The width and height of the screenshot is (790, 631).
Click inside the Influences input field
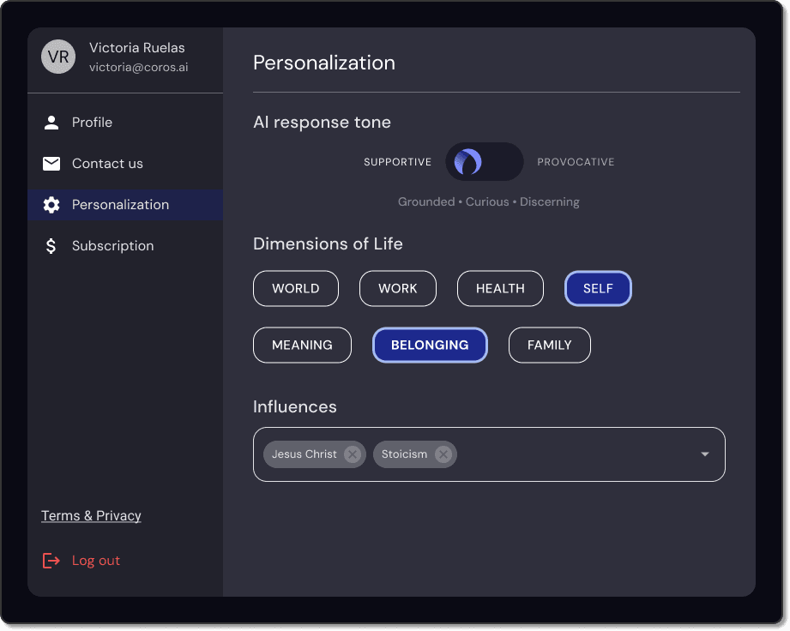(x=489, y=454)
